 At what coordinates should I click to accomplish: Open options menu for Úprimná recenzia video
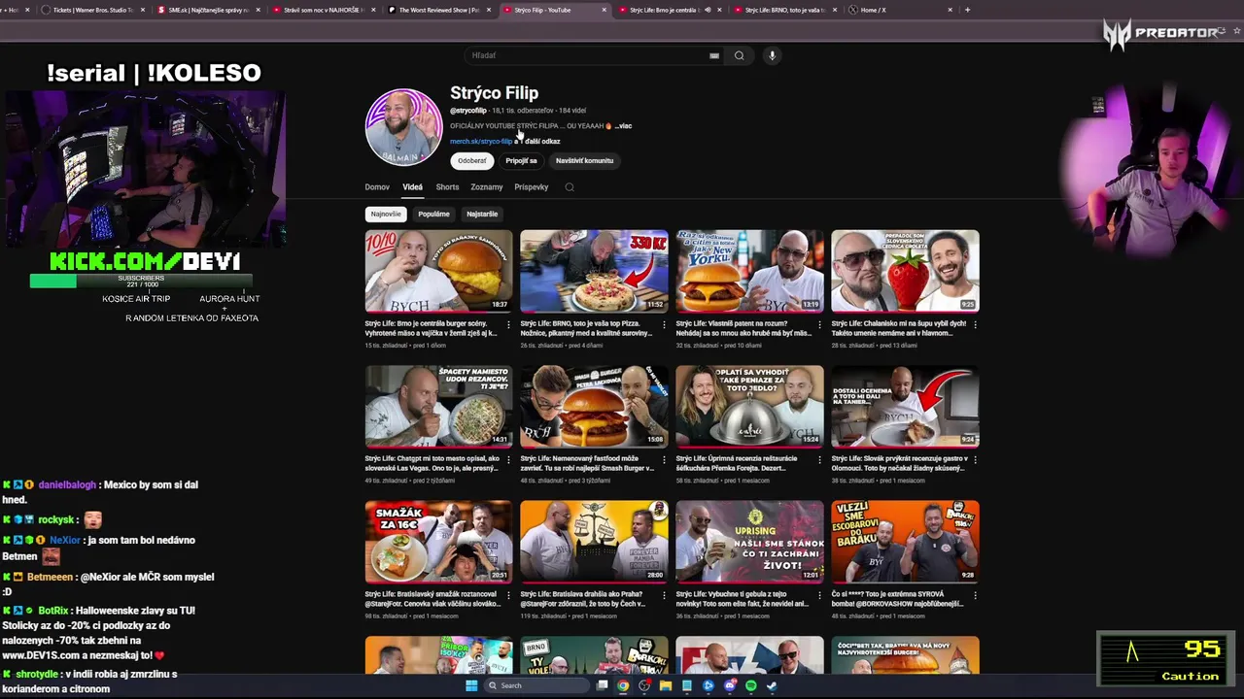(x=819, y=459)
